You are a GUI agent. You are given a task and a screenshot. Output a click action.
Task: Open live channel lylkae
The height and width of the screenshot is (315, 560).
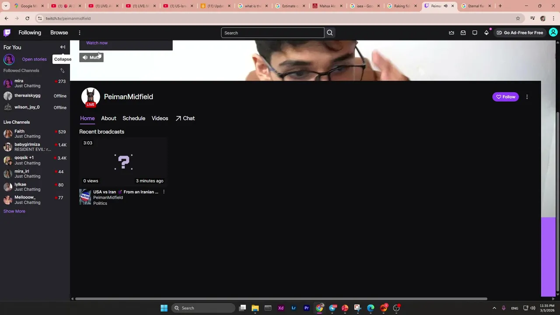[x=35, y=187]
